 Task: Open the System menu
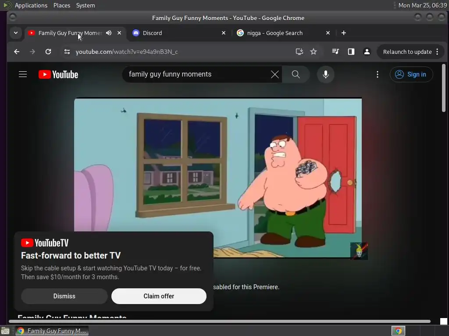tap(86, 5)
